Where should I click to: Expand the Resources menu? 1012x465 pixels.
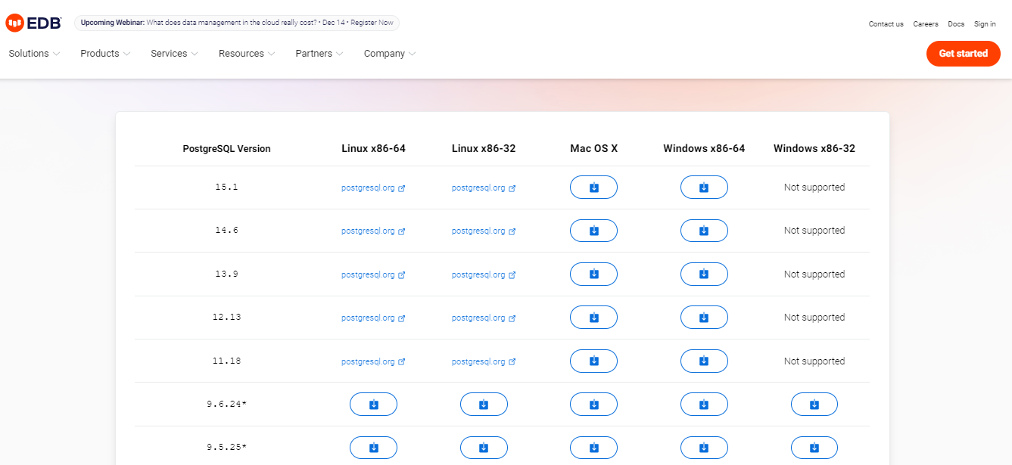[247, 54]
